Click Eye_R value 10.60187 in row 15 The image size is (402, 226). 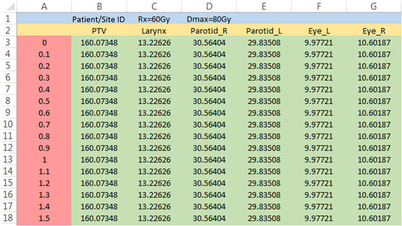coord(374,183)
